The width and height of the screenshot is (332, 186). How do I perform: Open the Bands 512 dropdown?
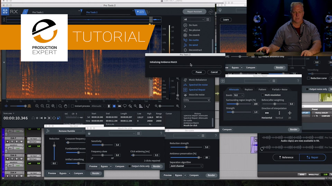tap(238, 95)
